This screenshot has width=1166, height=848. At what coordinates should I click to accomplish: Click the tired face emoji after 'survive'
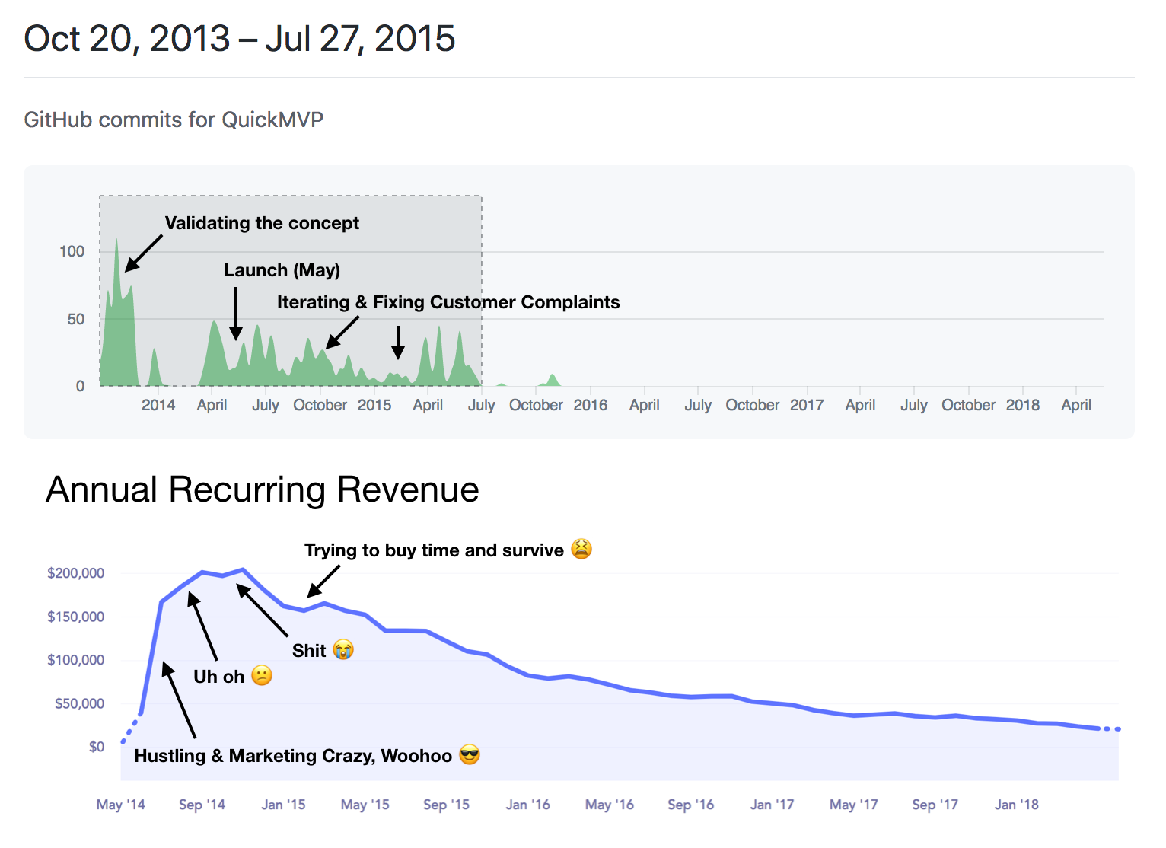(581, 549)
